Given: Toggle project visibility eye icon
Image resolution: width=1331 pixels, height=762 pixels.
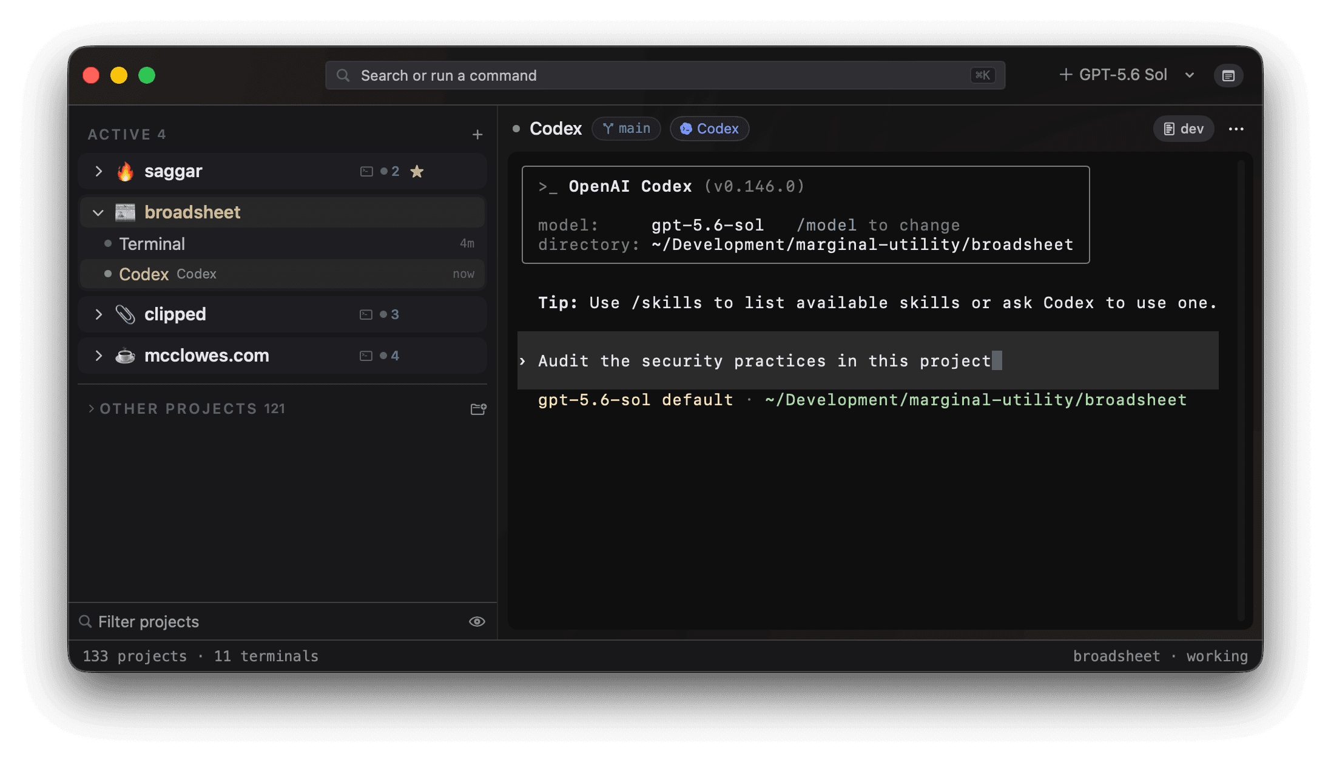Looking at the screenshot, I should [x=477, y=622].
